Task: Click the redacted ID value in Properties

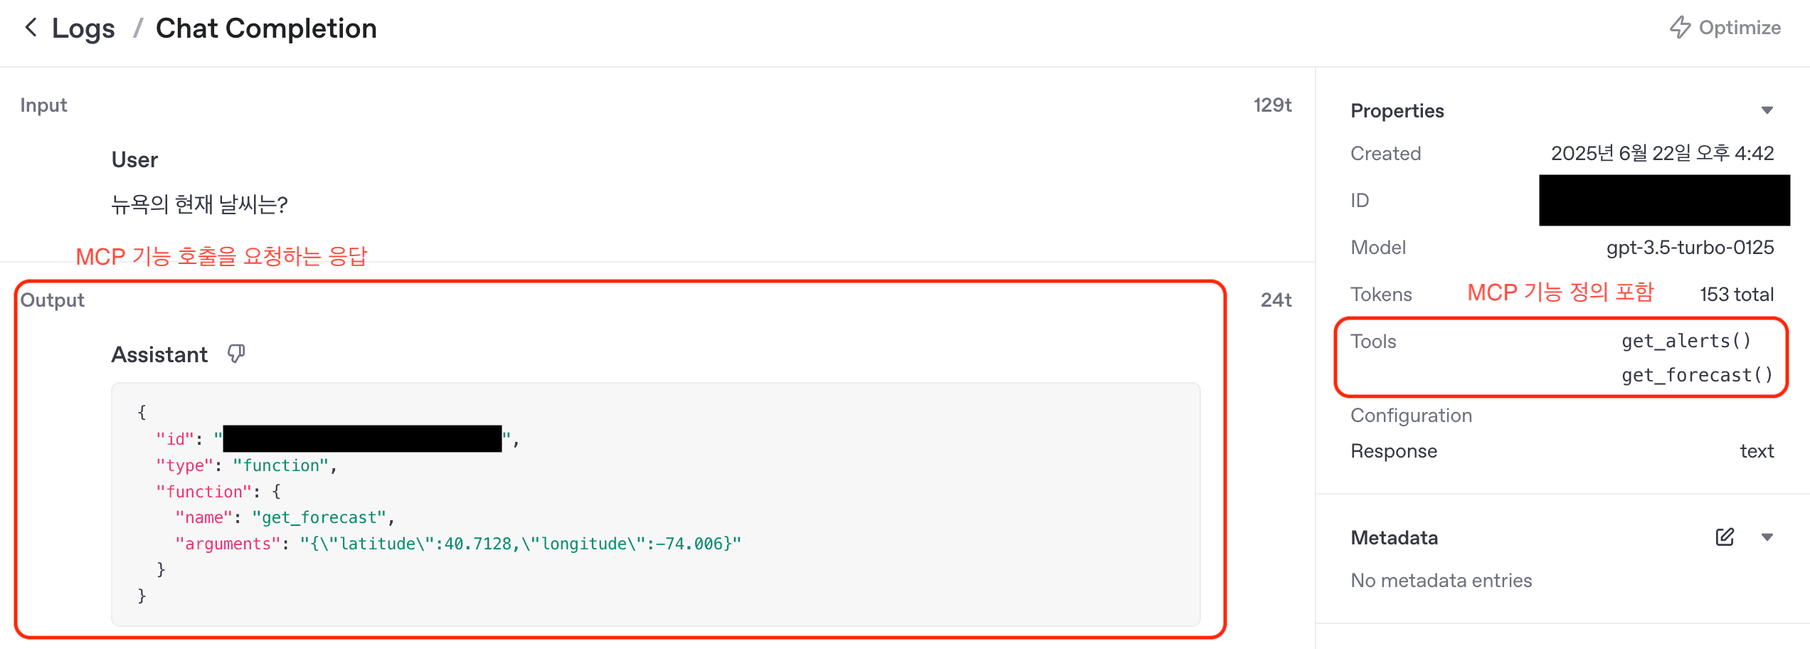Action: [x=1664, y=200]
